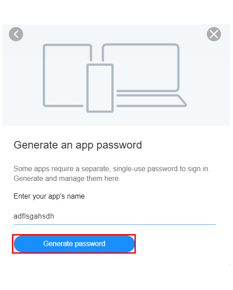Focus the app name input field
The width and height of the screenshot is (233, 290).
click(x=115, y=216)
